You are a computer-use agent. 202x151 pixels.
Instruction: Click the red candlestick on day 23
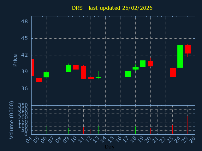click(x=173, y=73)
